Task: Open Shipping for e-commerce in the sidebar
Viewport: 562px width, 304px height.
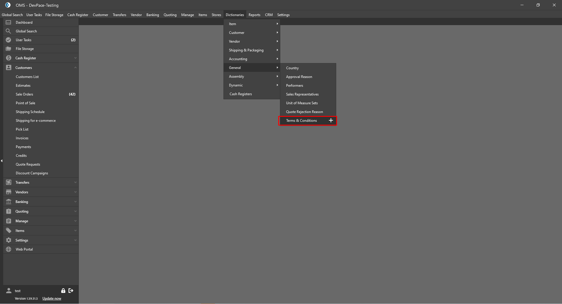Action: pyautogui.click(x=41, y=121)
